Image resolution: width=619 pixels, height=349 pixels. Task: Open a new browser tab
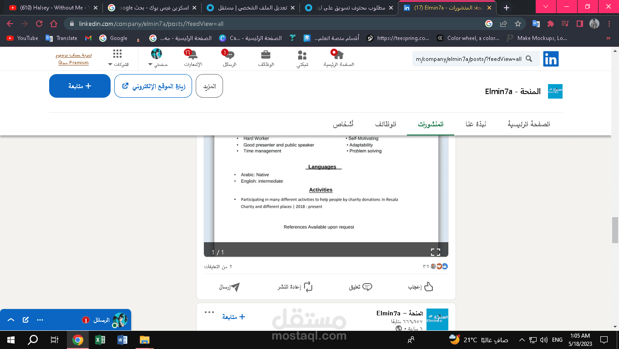507,8
